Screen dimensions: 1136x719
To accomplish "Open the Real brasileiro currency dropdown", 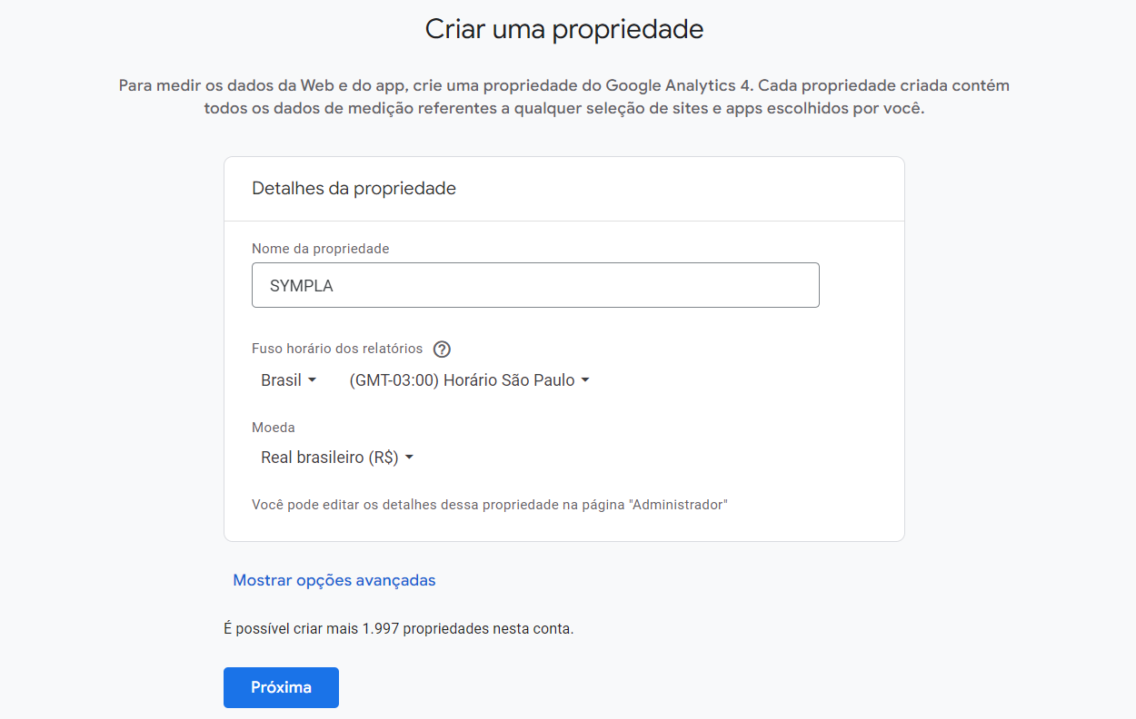I will tap(337, 458).
